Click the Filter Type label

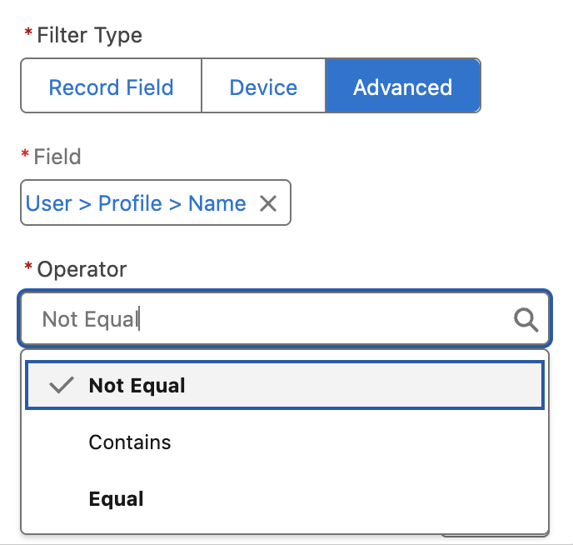pyautogui.click(x=89, y=36)
